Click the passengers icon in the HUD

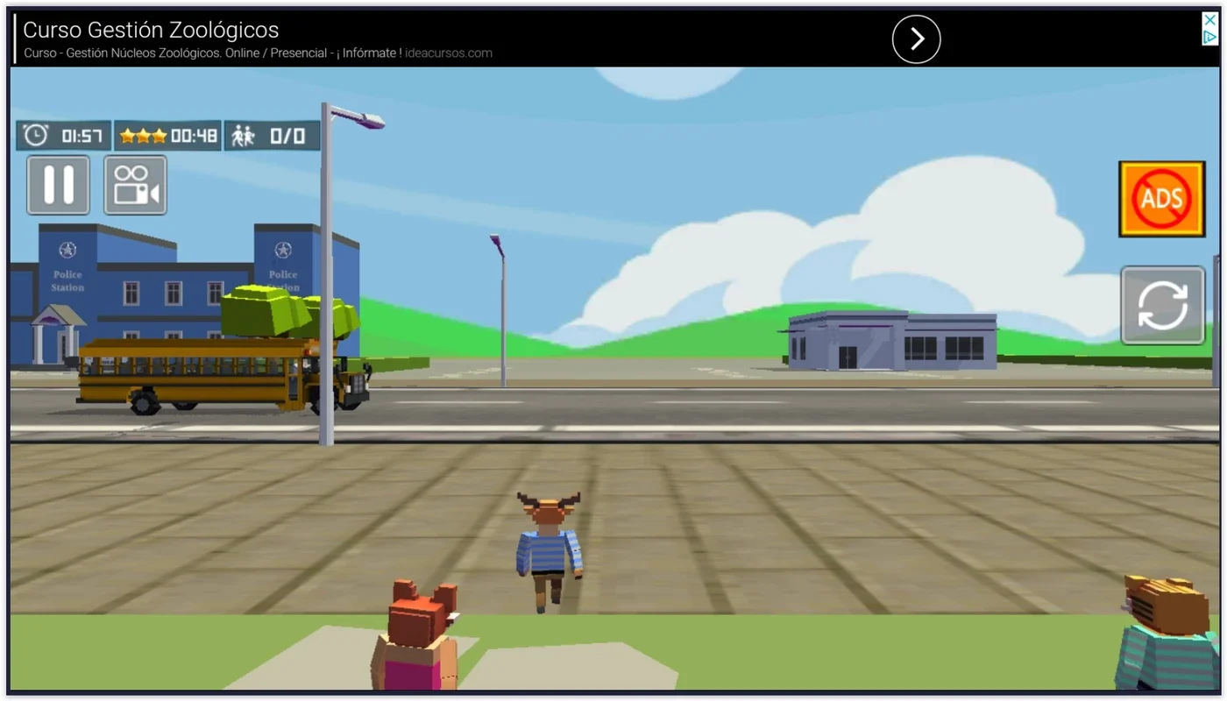click(243, 136)
